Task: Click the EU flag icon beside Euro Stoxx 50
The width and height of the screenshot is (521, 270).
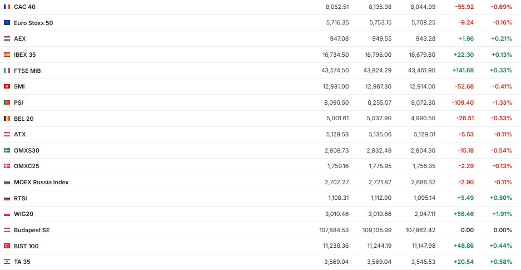Action: tap(7, 23)
